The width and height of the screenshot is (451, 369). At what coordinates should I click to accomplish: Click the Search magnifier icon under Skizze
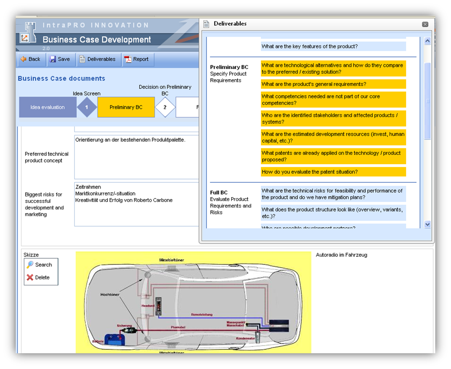point(30,264)
